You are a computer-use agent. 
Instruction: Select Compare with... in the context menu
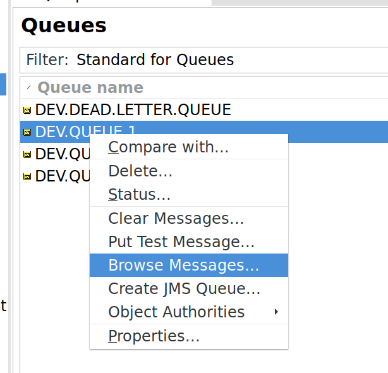coord(168,148)
